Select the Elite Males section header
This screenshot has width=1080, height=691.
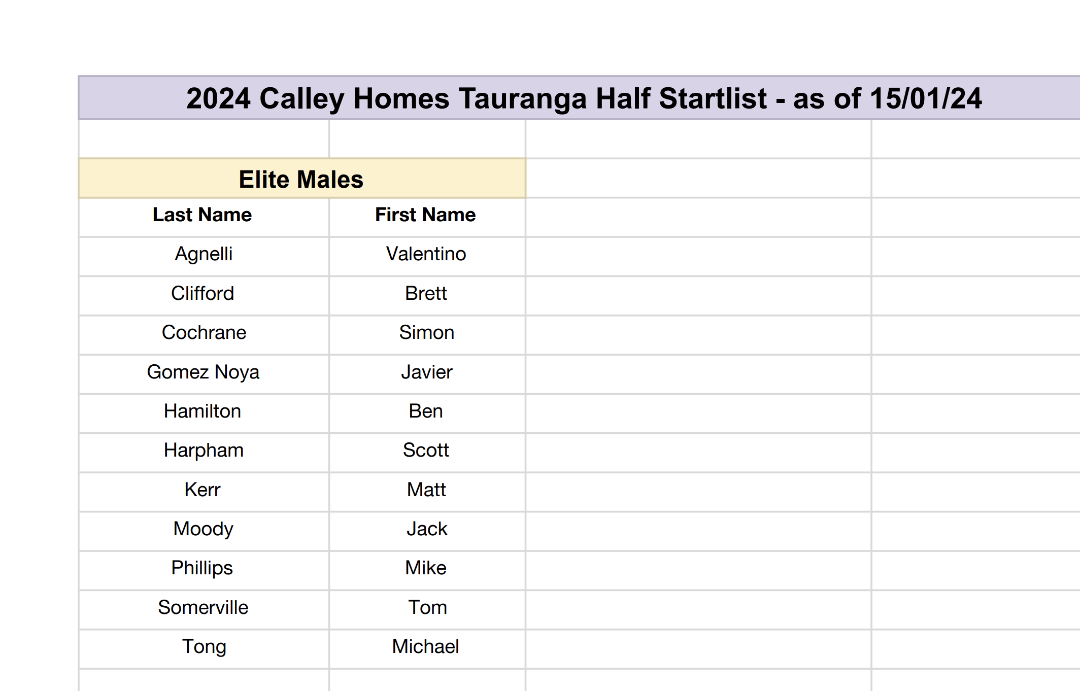301,180
